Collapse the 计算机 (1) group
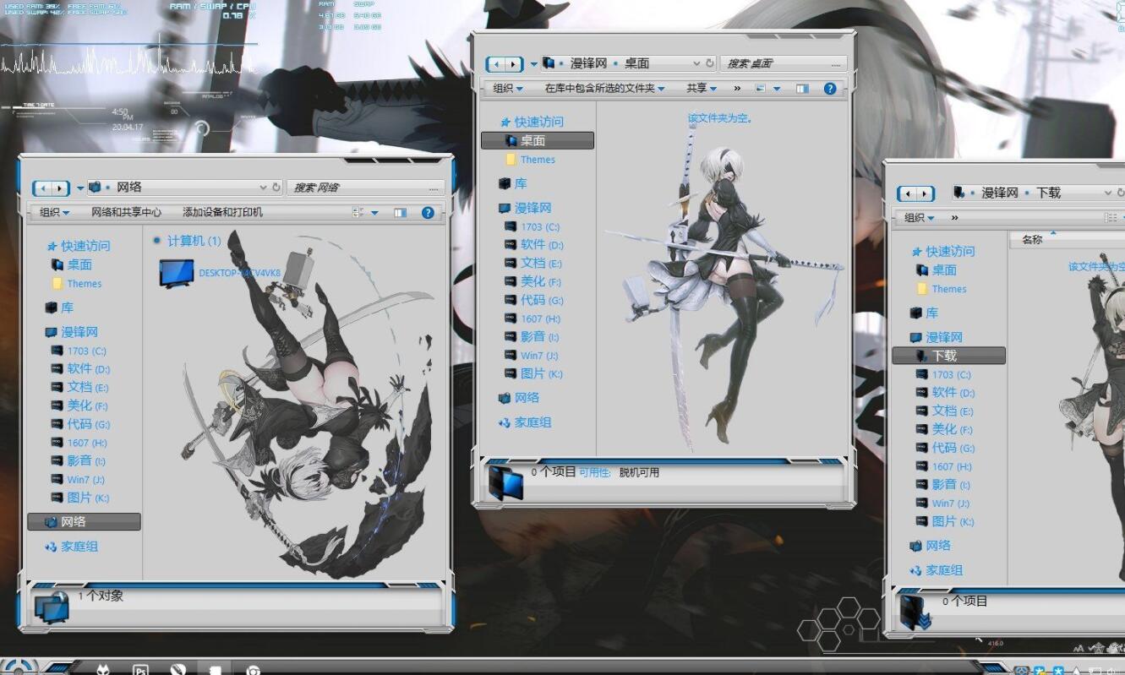Screen dimensions: 1125x675 156,241
